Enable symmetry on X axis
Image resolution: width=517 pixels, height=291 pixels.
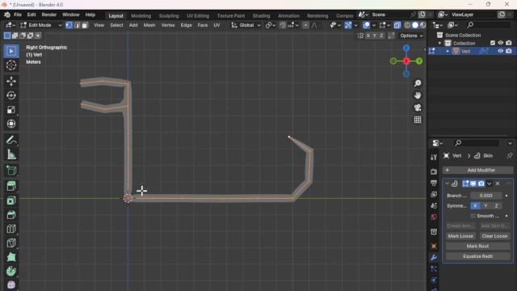(x=475, y=205)
